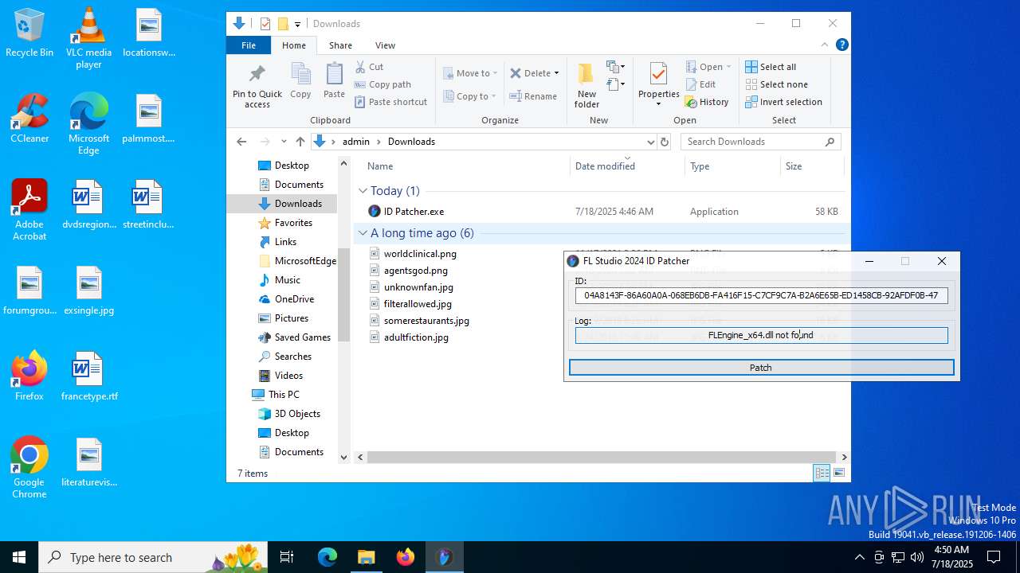Click Invert selection
This screenshot has width=1020, height=573.
(x=783, y=102)
